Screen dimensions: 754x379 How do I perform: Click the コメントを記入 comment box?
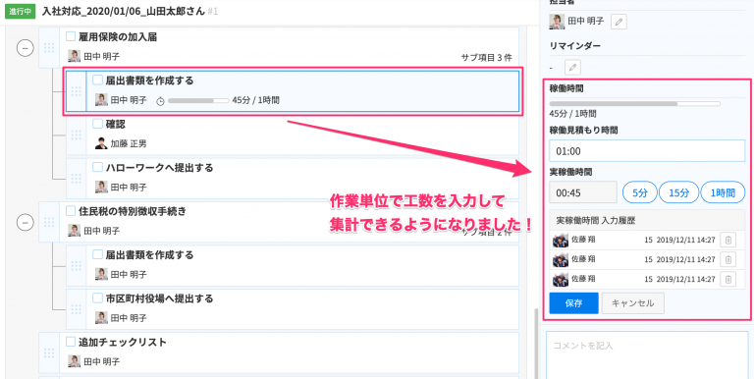point(647,355)
